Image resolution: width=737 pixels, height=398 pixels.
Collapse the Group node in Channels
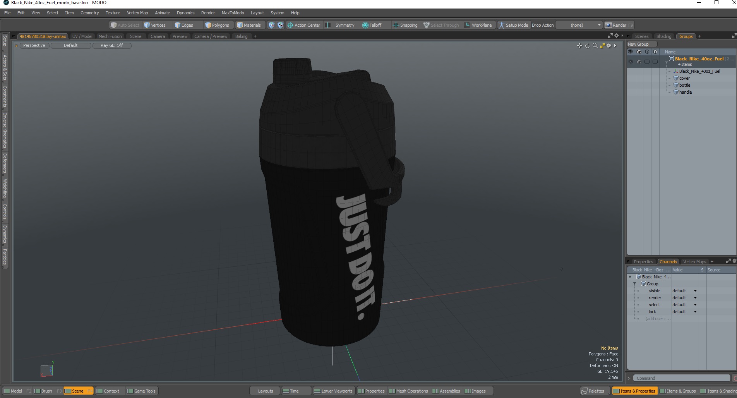tap(634, 284)
